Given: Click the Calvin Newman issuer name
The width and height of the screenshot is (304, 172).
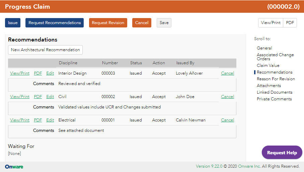Looking at the screenshot, I should tap(191, 120).
